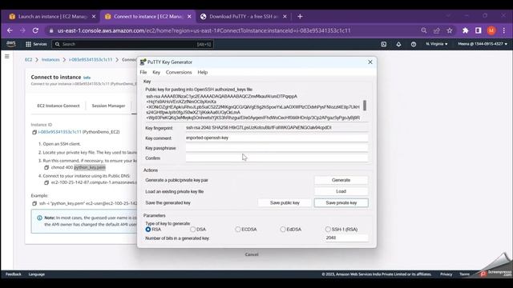The image size is (513, 288).
Task: Toggle the browser side panel icon
Action: (478, 30)
